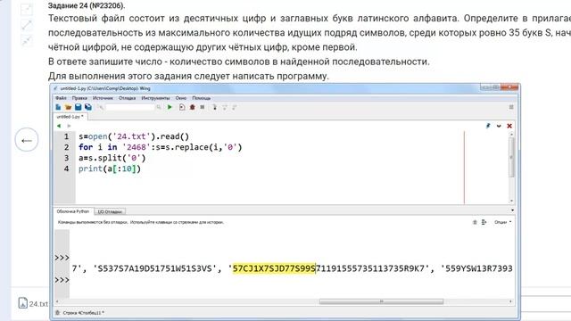This screenshot has height=321, width=571.
Task: Save the file with the disk icon
Action: [78, 107]
